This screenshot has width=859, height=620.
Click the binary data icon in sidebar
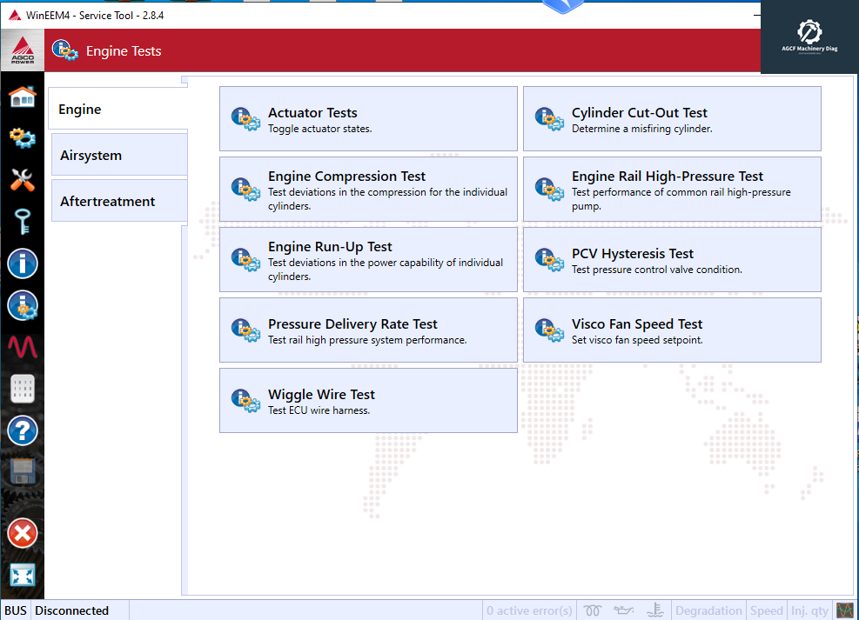coord(23,389)
